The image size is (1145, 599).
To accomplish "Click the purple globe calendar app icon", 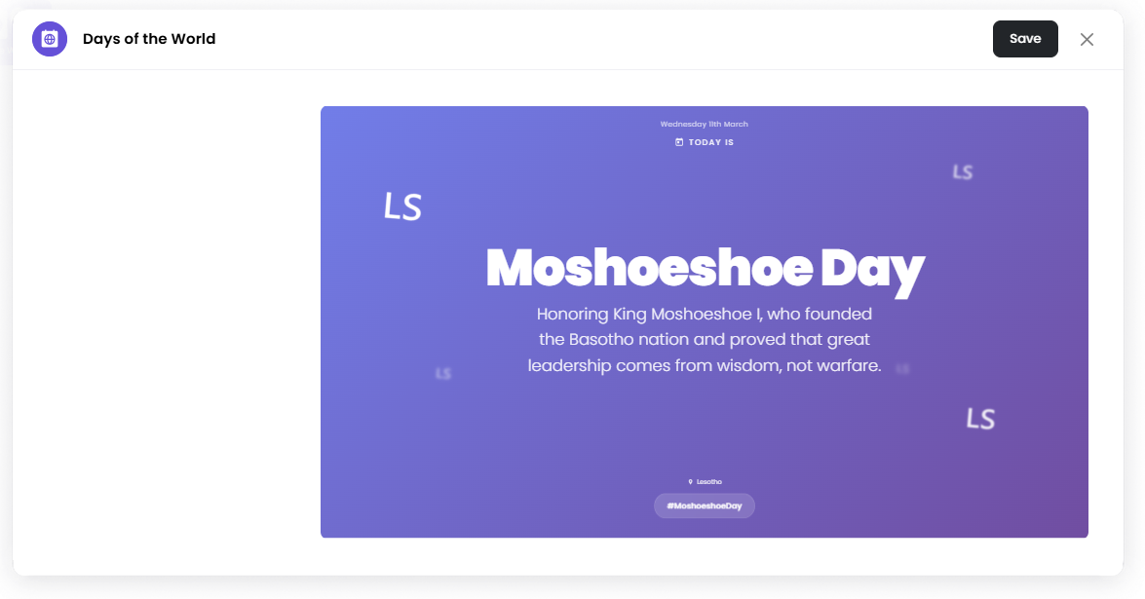I will click(x=50, y=39).
